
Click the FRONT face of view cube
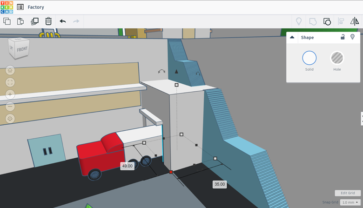tap(22, 49)
